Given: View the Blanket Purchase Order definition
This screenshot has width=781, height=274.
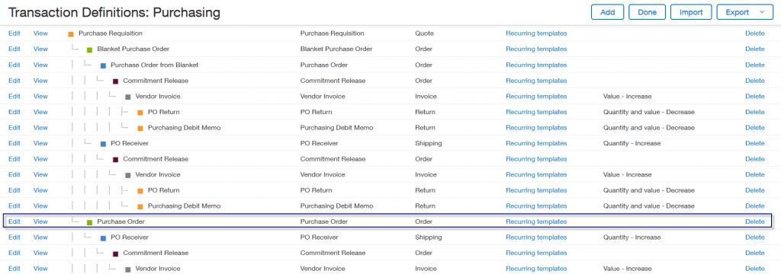Looking at the screenshot, I should click(x=40, y=49).
